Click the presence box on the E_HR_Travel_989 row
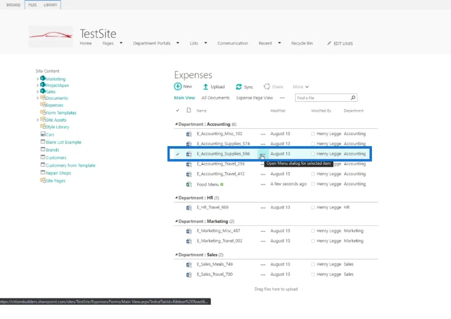Screen dimensions: 451x319 [x=312, y=207]
